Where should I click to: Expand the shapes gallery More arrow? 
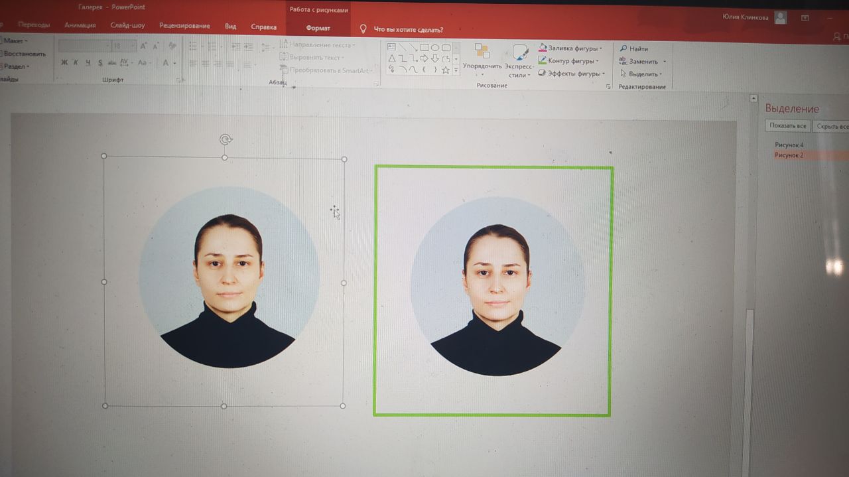click(x=456, y=70)
